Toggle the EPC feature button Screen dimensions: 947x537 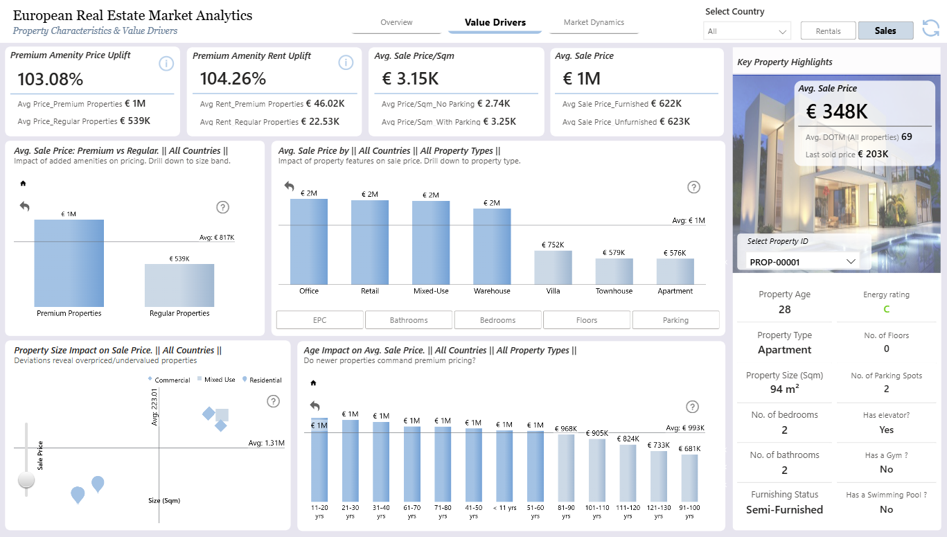point(319,320)
